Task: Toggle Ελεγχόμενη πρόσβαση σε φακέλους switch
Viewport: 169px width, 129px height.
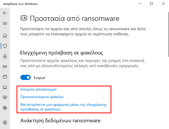Action: click(26, 77)
